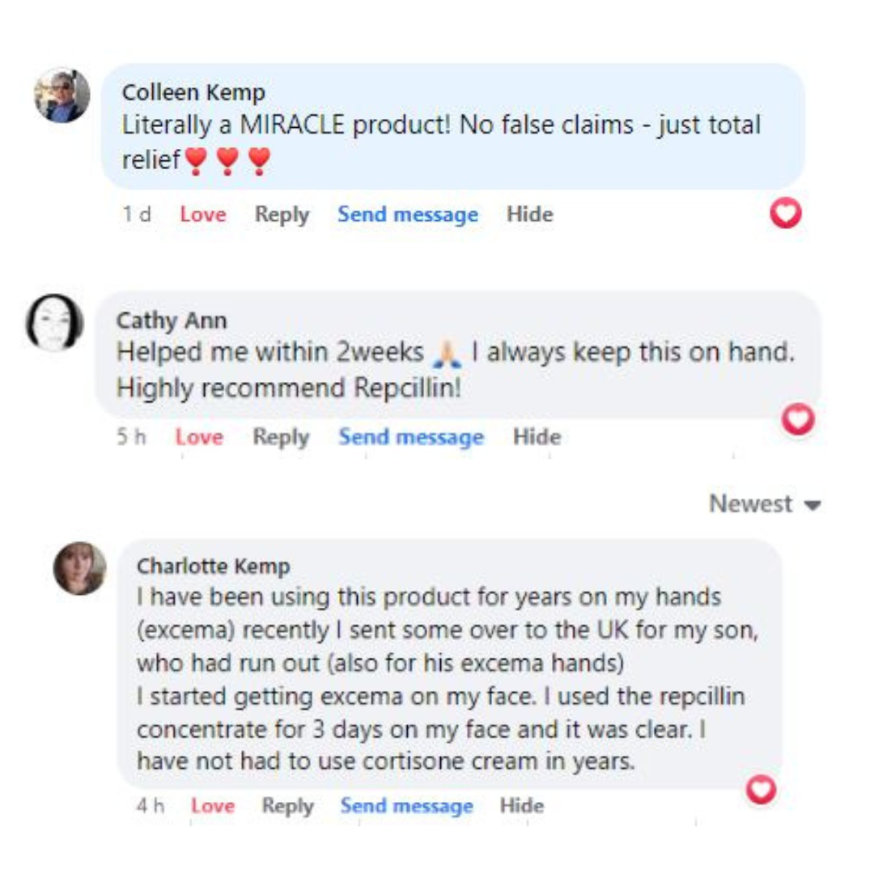874x874 pixels.
Task: Send message to Colleen Kemp
Action: [408, 215]
